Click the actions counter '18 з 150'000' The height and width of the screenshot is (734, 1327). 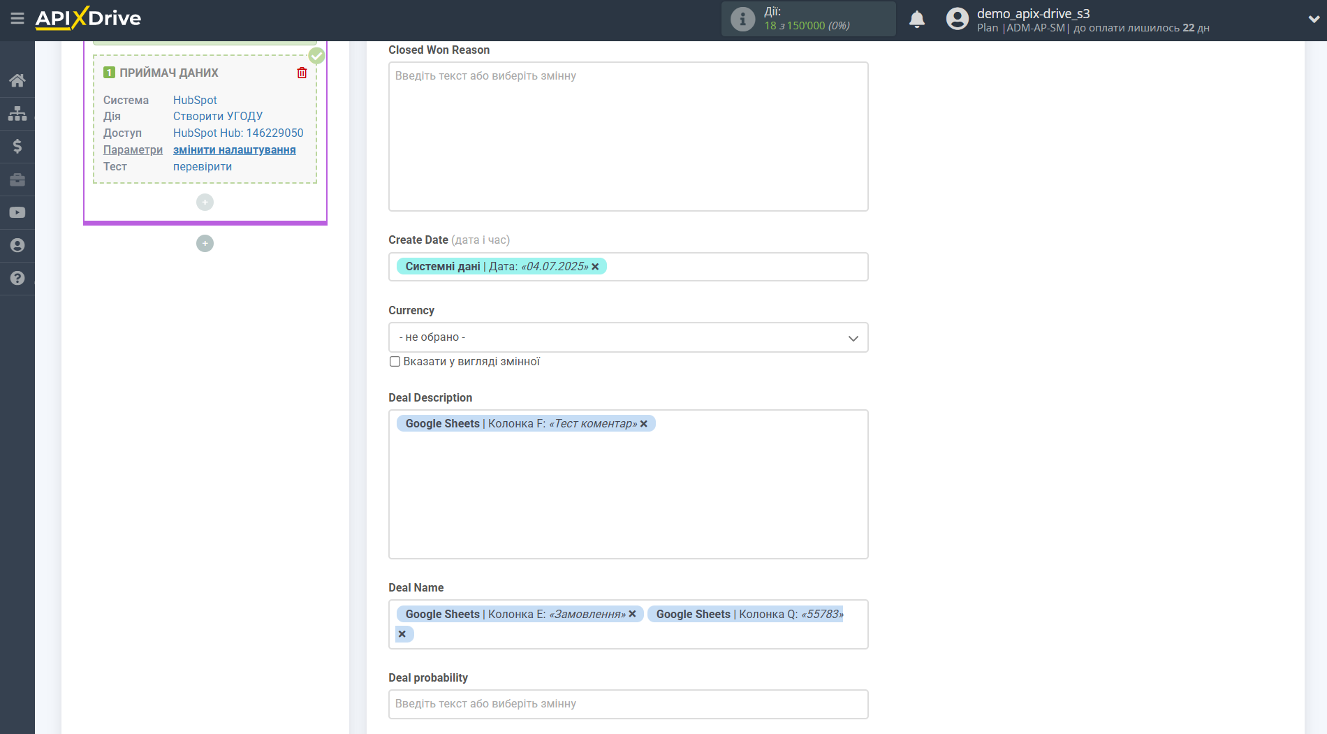pos(795,26)
